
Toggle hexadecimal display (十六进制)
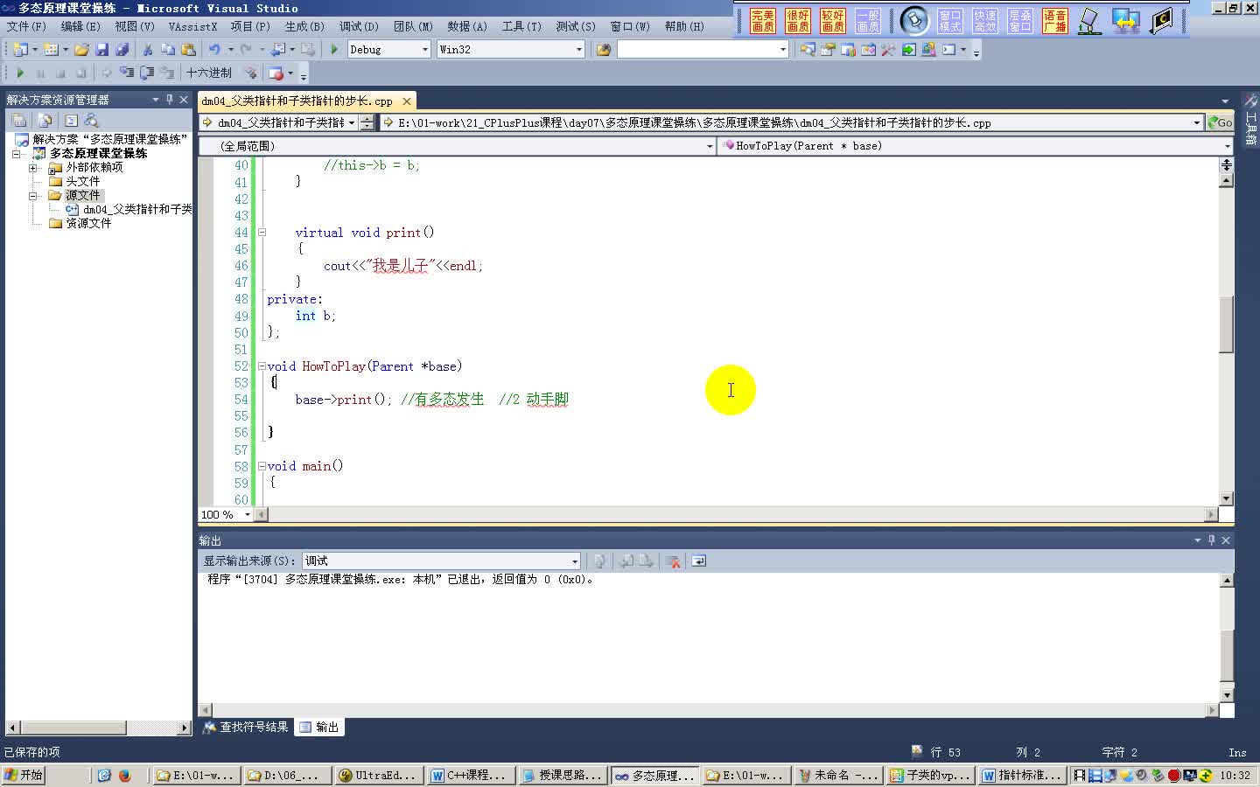208,73
